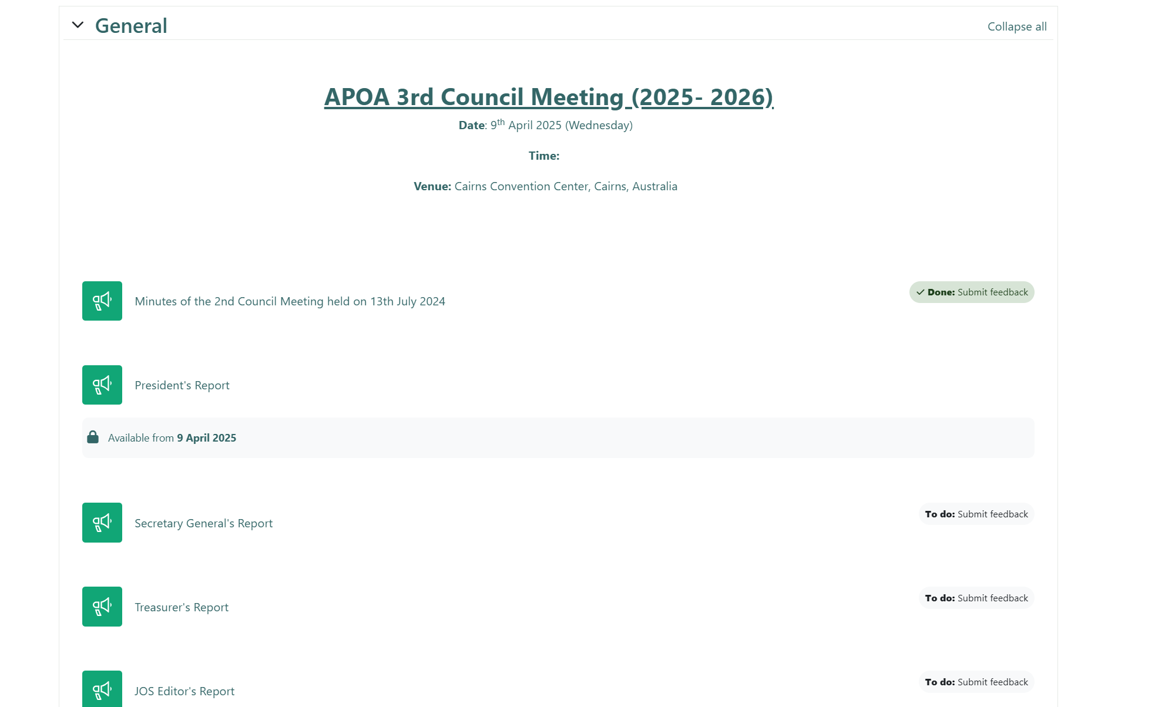Viewport: 1155px width, 707px height.
Task: Open the Secretary General's Report activity
Action: [203, 523]
